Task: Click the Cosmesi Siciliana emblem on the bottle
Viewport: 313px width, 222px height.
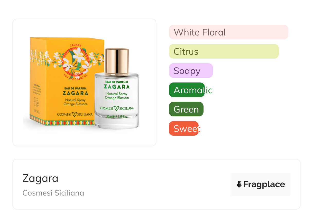Action: point(117,108)
